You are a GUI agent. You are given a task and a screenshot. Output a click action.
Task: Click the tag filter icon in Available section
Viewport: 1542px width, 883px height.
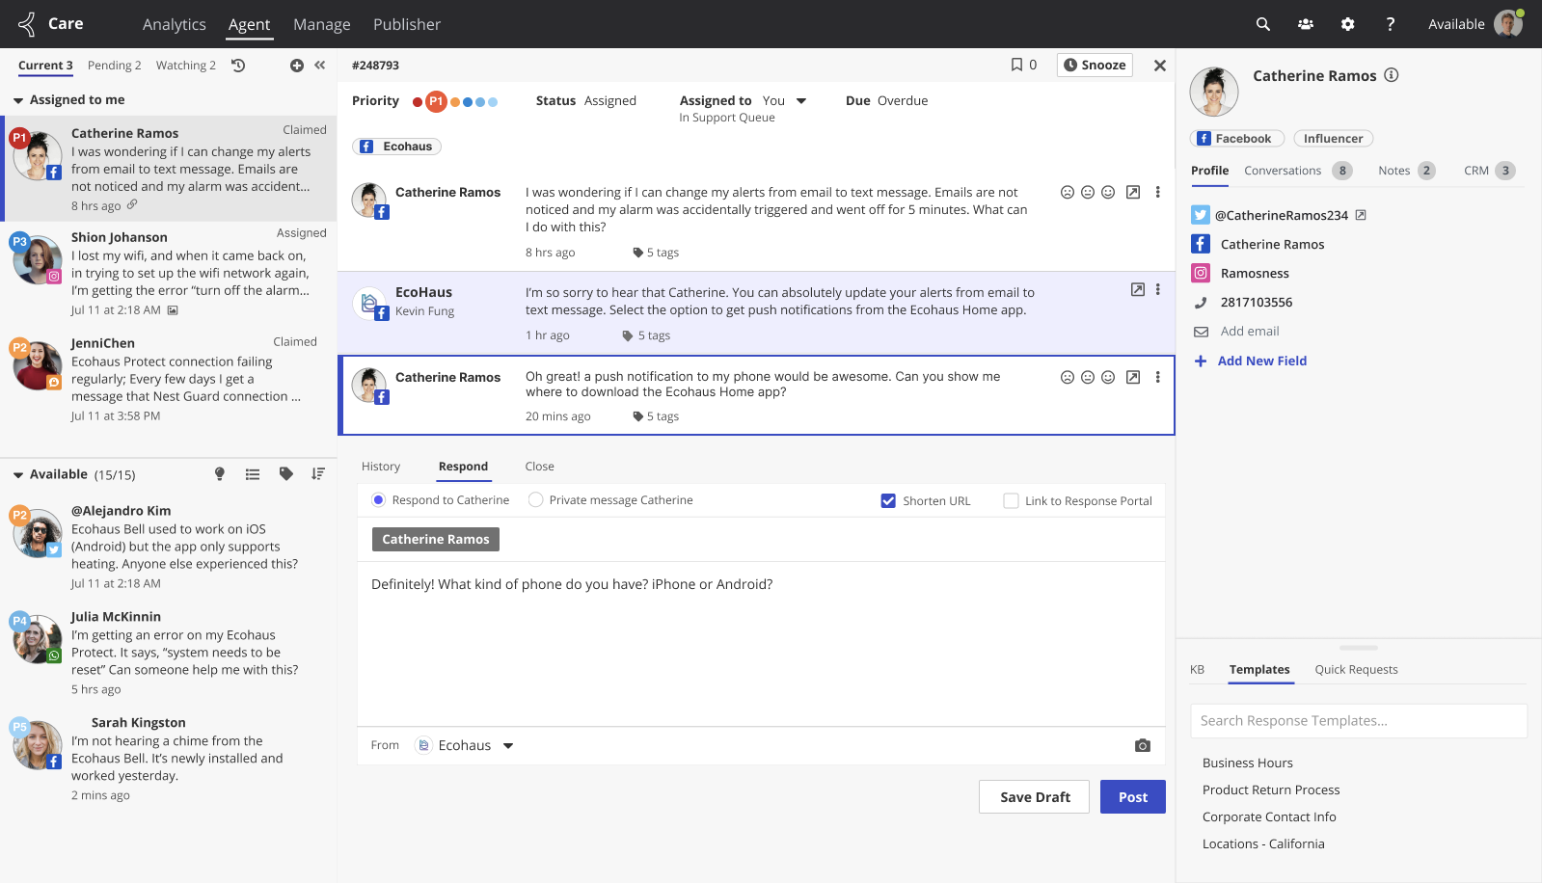tap(285, 473)
